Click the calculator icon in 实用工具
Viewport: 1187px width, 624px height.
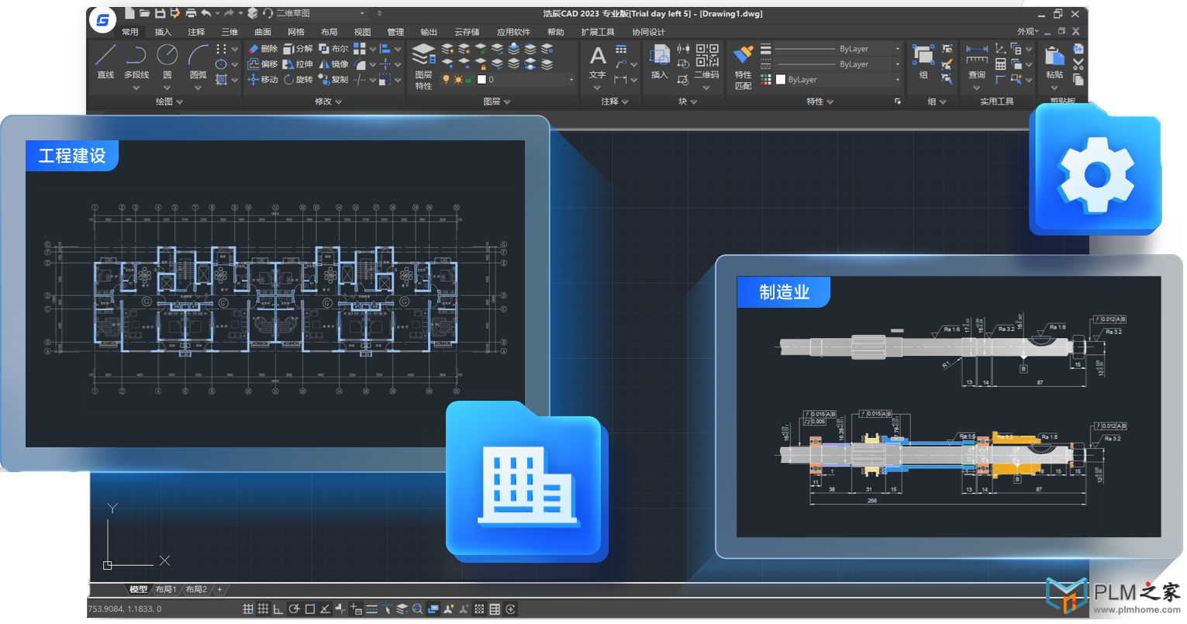point(1001,64)
